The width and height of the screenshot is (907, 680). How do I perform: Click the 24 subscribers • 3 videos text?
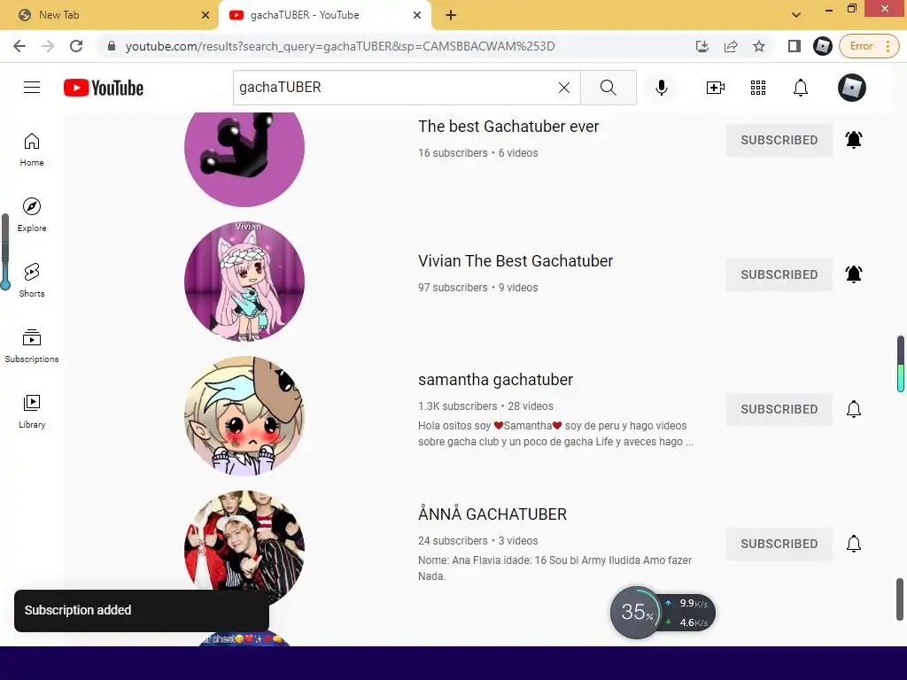coord(477,541)
